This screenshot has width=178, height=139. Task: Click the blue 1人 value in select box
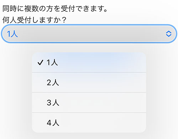(12, 34)
